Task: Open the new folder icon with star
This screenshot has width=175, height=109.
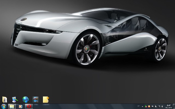Action: 46,99
